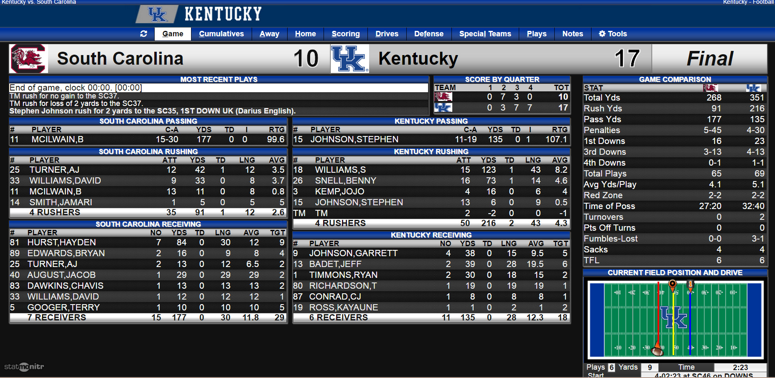Click the Kentucky logo beside the score
The width and height of the screenshot is (775, 378).
tap(350, 59)
